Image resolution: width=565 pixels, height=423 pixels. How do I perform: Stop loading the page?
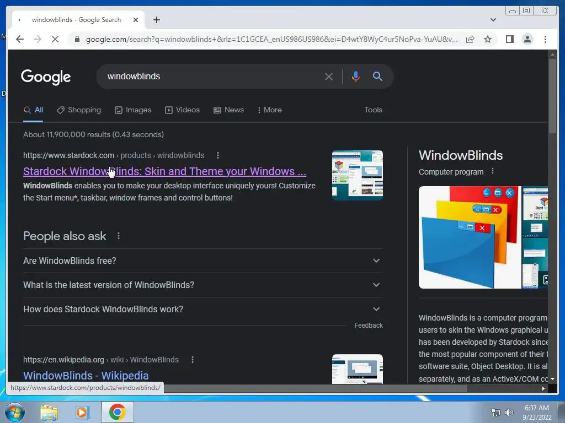click(x=55, y=39)
